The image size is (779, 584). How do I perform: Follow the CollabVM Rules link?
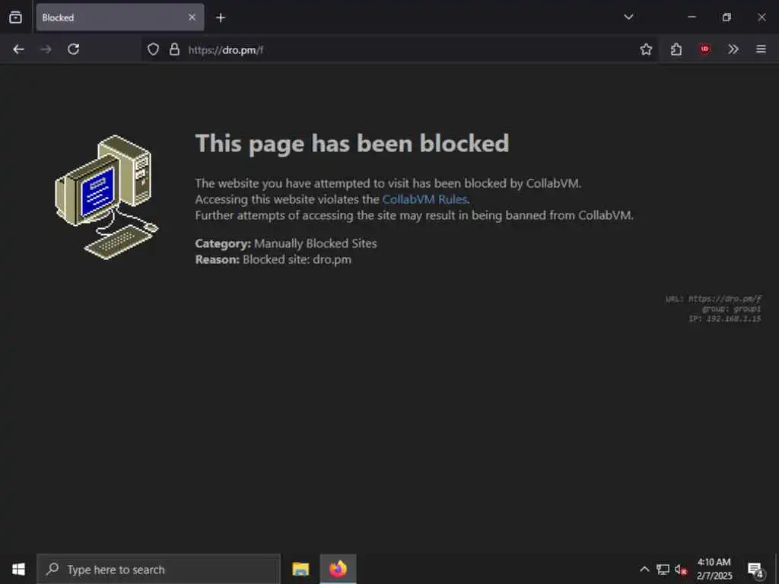424,199
